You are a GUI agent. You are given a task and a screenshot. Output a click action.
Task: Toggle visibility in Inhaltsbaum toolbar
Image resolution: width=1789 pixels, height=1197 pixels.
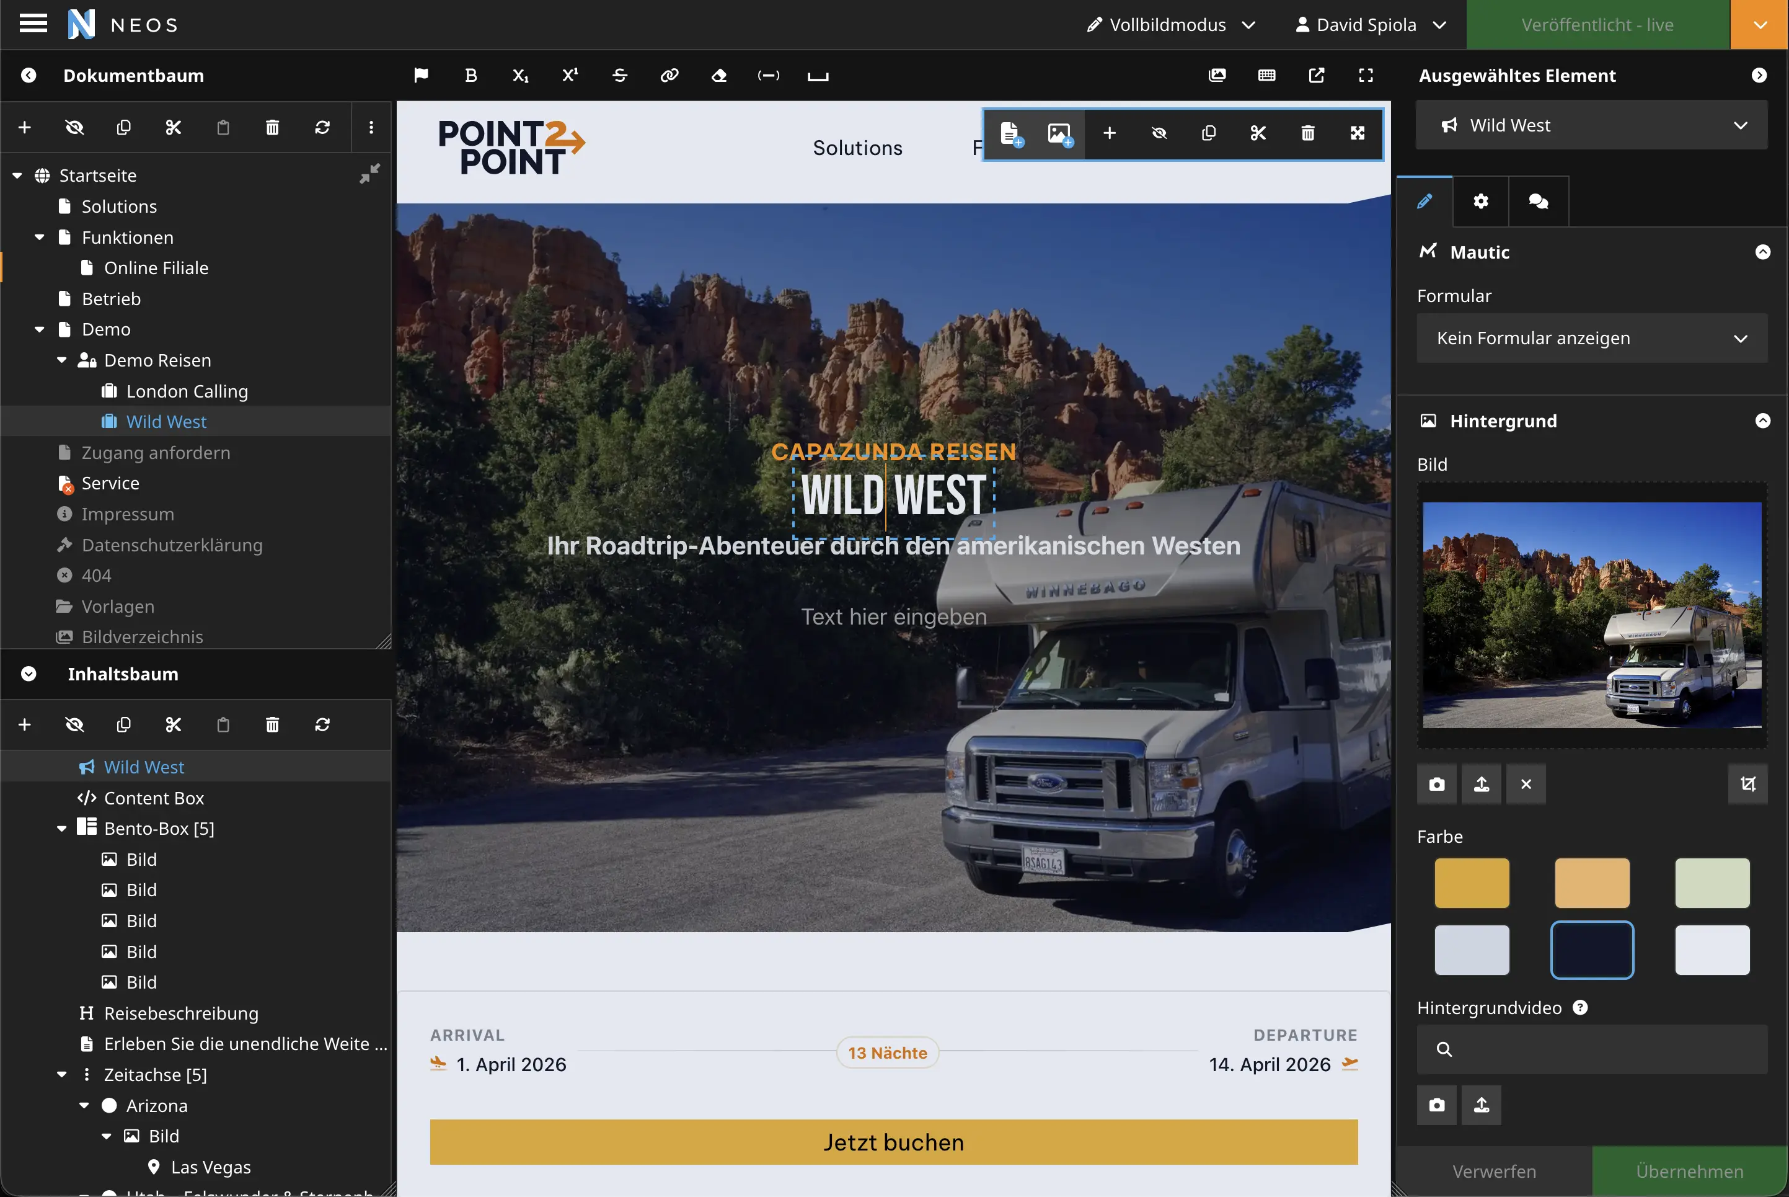tap(74, 724)
